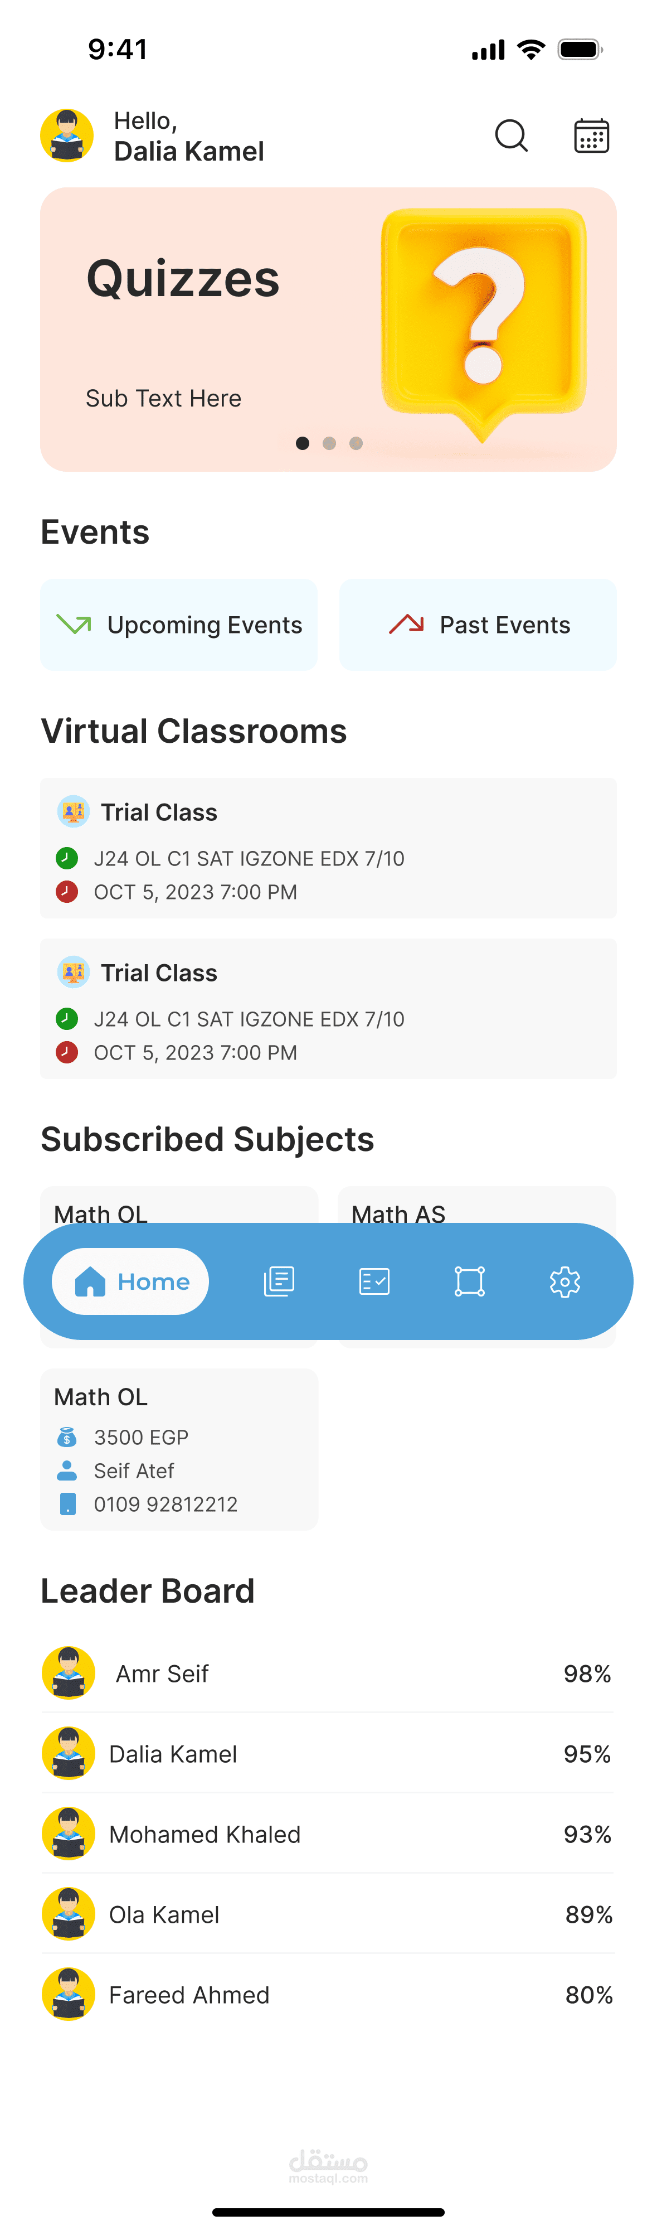
Task: Select the second carousel dot on banner
Action: 329,443
